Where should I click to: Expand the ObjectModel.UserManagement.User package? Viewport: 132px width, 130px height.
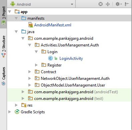tap(30, 85)
